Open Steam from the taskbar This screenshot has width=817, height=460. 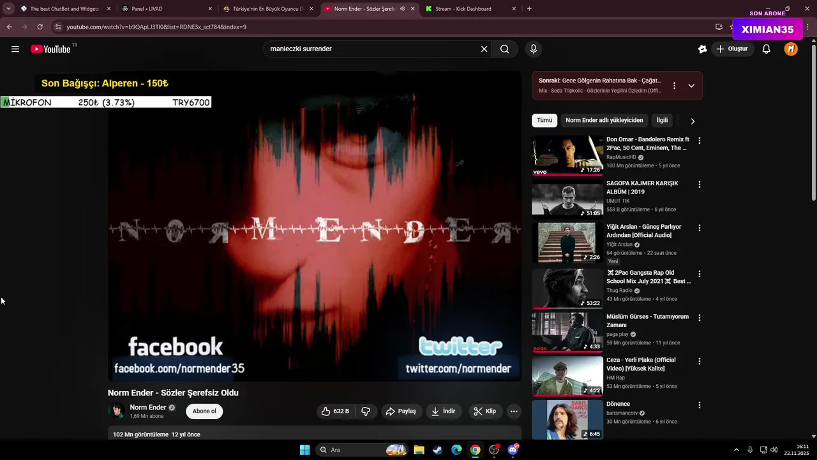point(437,450)
